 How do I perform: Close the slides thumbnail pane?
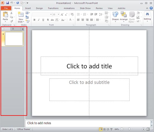coord(23,29)
